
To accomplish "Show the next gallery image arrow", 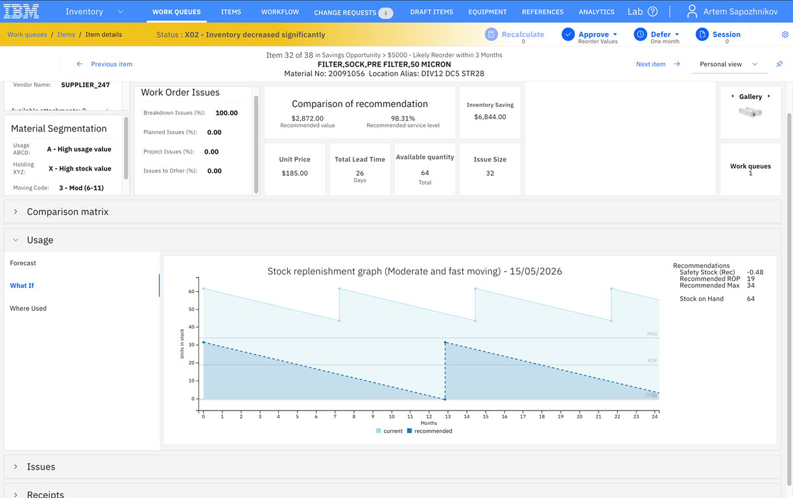I will point(769,96).
